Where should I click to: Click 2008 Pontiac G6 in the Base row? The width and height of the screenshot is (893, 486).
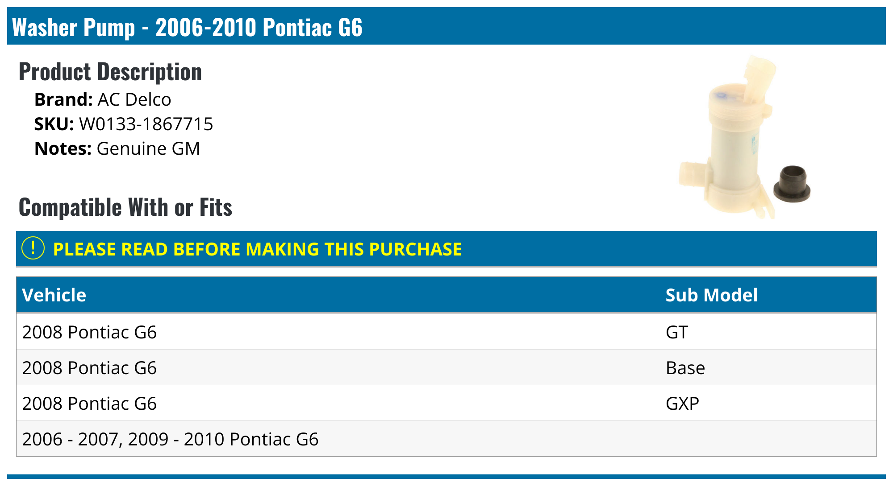click(89, 368)
